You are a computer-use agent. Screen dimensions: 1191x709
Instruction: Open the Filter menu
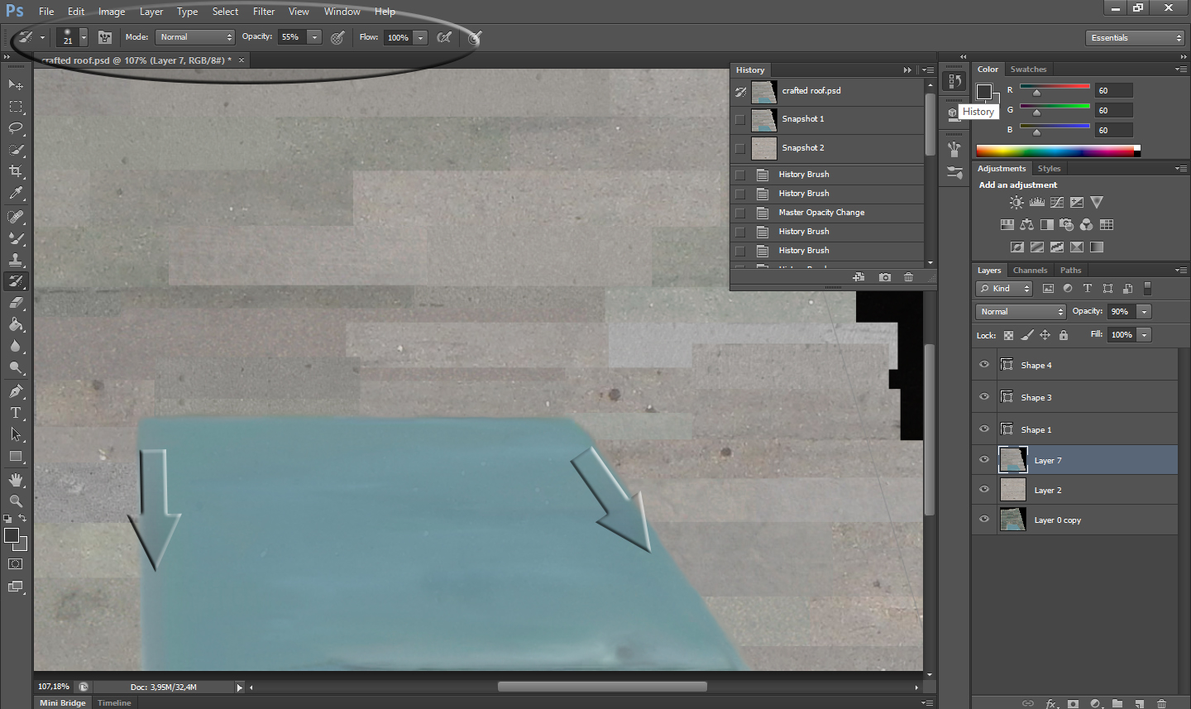point(264,12)
